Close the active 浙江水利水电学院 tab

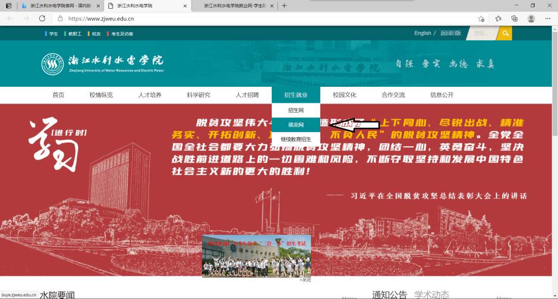point(184,6)
